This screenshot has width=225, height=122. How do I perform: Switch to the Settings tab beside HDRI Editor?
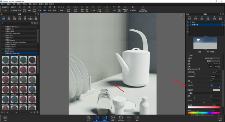tap(199, 52)
